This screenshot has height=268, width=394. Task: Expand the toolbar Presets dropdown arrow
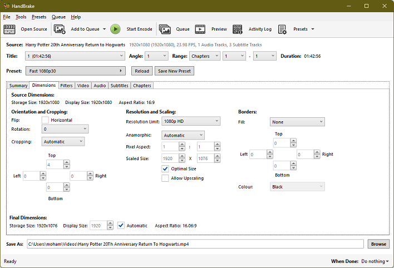[313, 29]
